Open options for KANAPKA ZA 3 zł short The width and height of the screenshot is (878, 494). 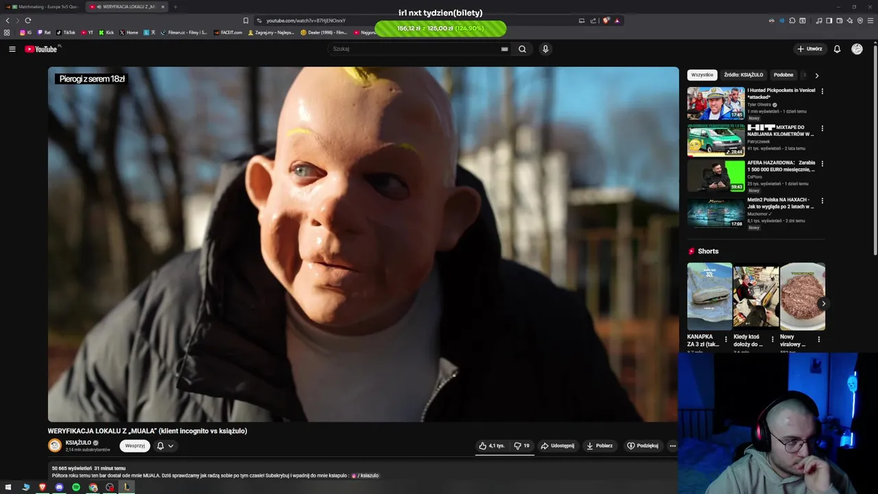(x=726, y=339)
